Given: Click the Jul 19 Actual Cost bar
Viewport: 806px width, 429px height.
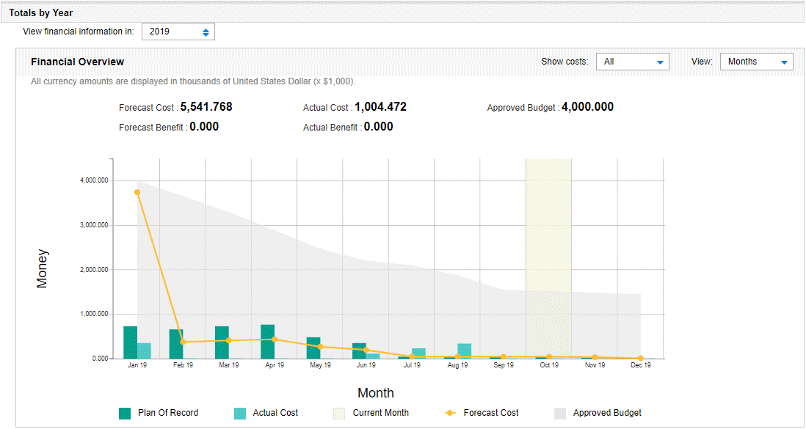Looking at the screenshot, I should click(x=418, y=353).
